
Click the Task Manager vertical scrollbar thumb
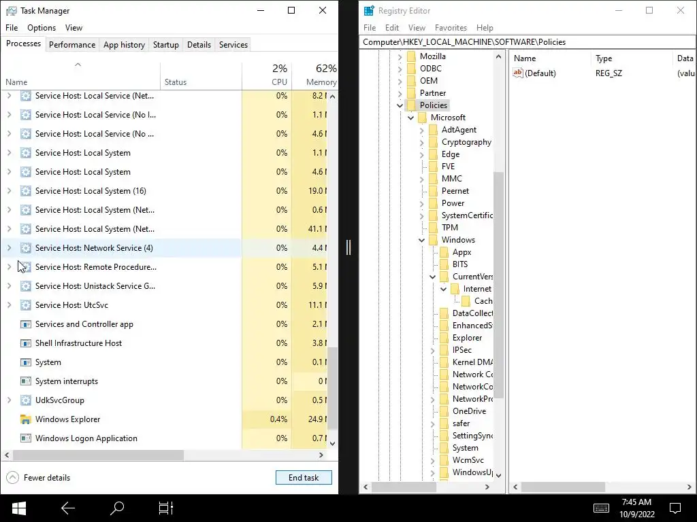pos(332,388)
